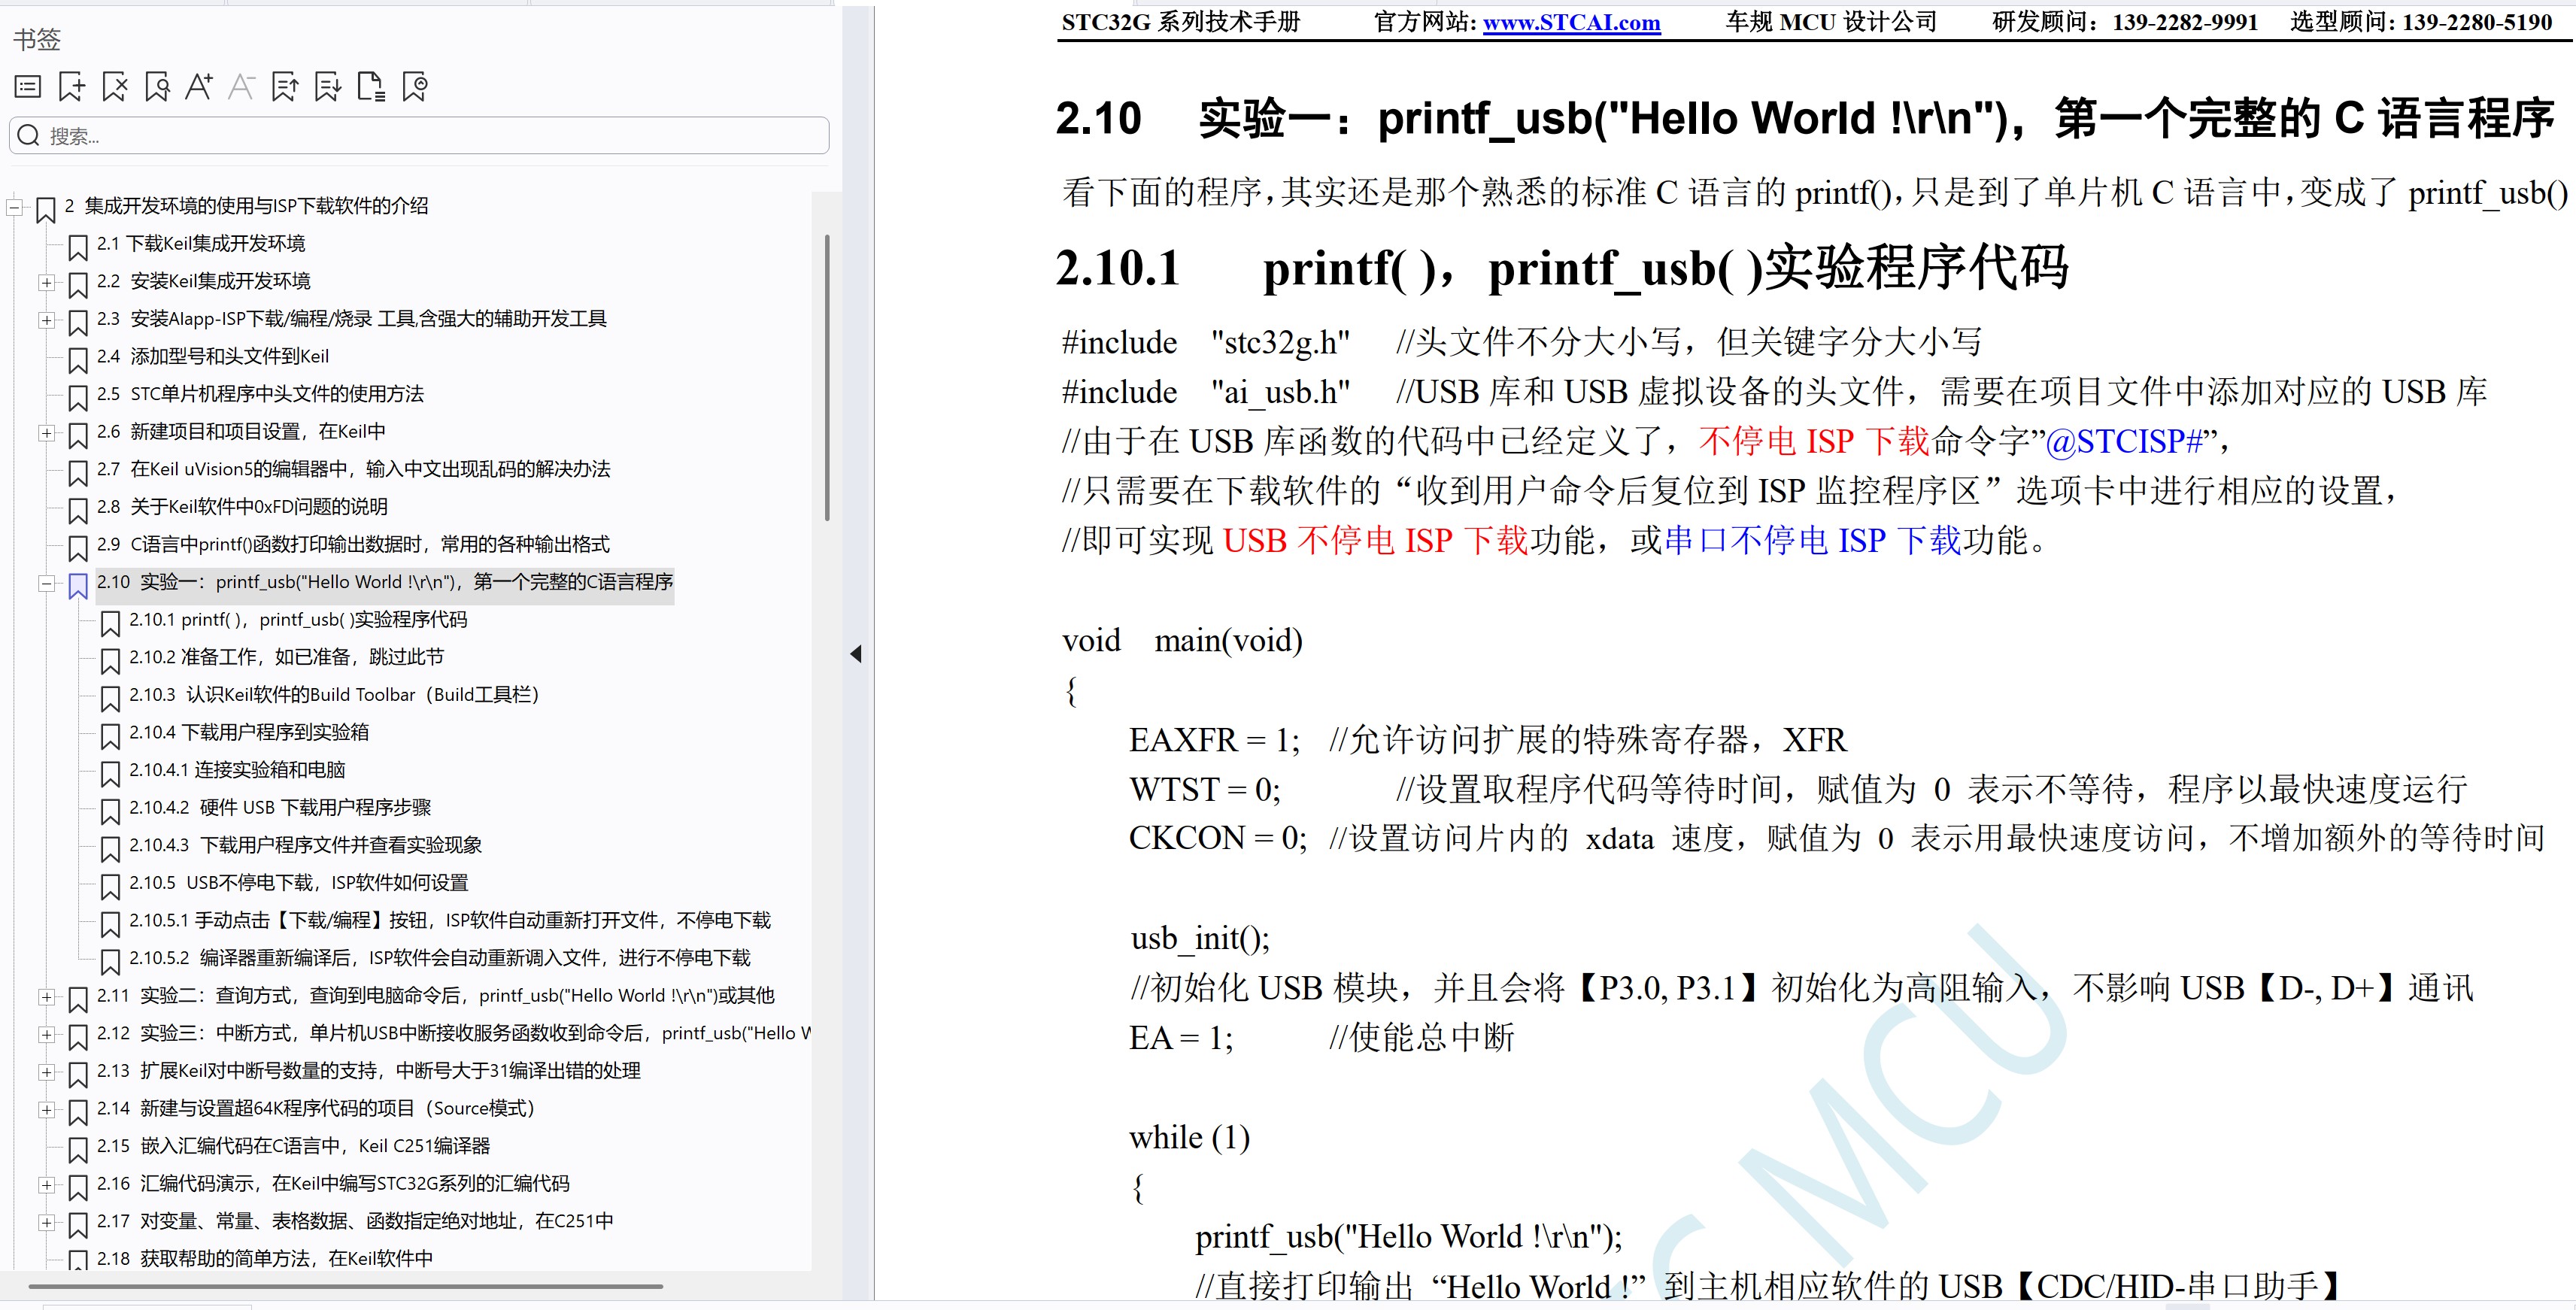Go to bookmark 2.15 嵌入汇编代码在C语言中
Viewport: 2576px width, 1310px height.
coord(314,1147)
